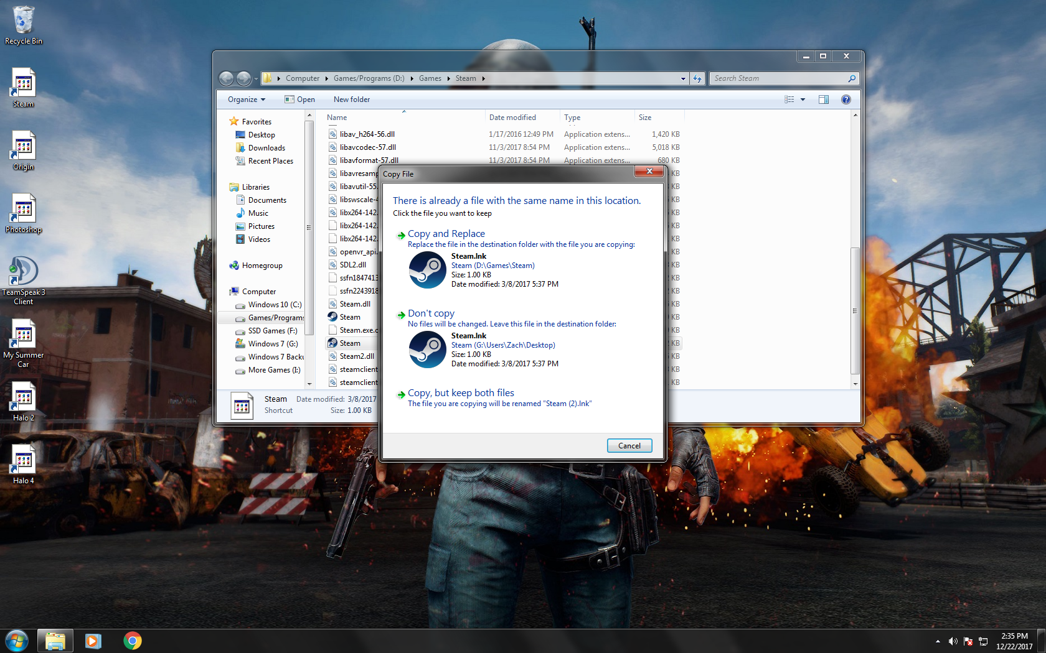Choose Don't copy option
The height and width of the screenshot is (653, 1046).
(431, 313)
